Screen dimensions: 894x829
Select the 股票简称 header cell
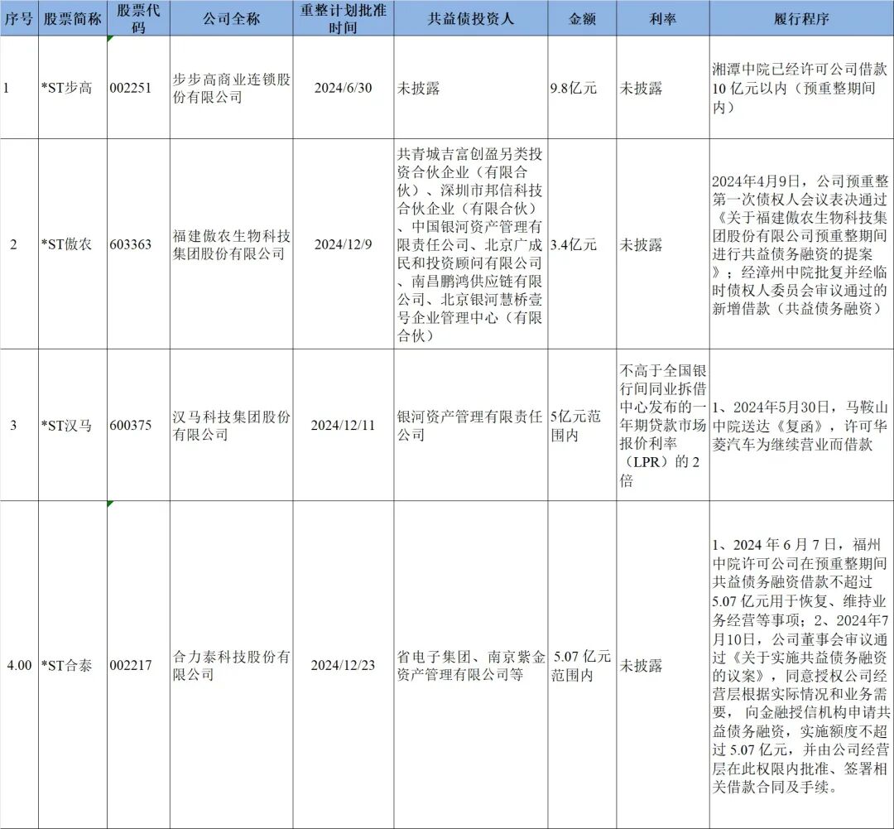click(72, 18)
